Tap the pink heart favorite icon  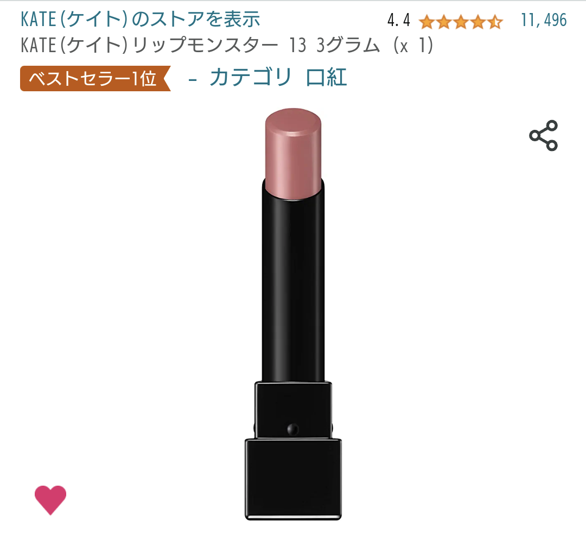point(50,500)
